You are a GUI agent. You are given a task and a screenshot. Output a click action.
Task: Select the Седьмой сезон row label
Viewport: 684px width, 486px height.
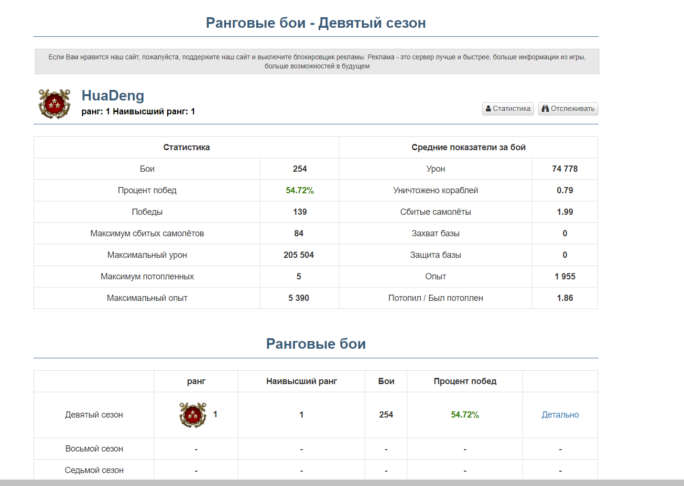click(94, 470)
